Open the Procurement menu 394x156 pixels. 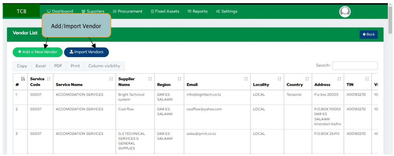[x=128, y=11]
